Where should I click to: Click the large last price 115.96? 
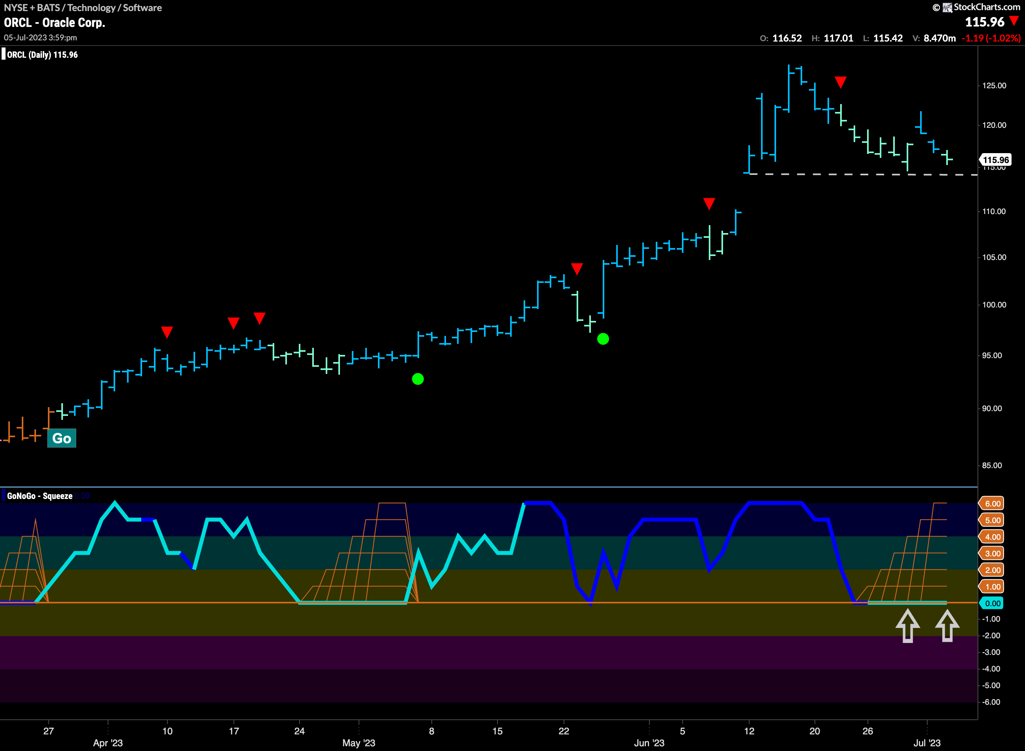985,22
